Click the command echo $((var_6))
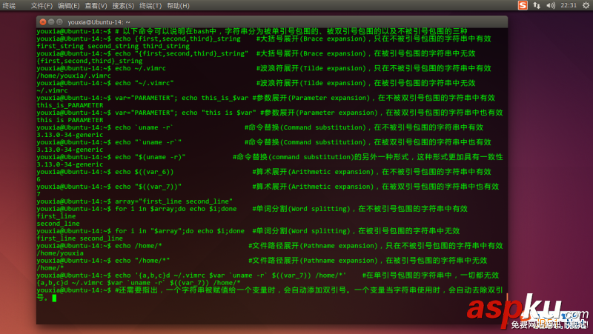593x334 pixels. [144, 172]
